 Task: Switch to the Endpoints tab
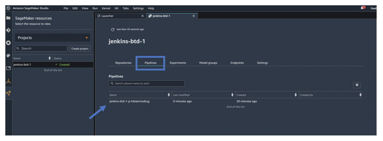coord(237,63)
